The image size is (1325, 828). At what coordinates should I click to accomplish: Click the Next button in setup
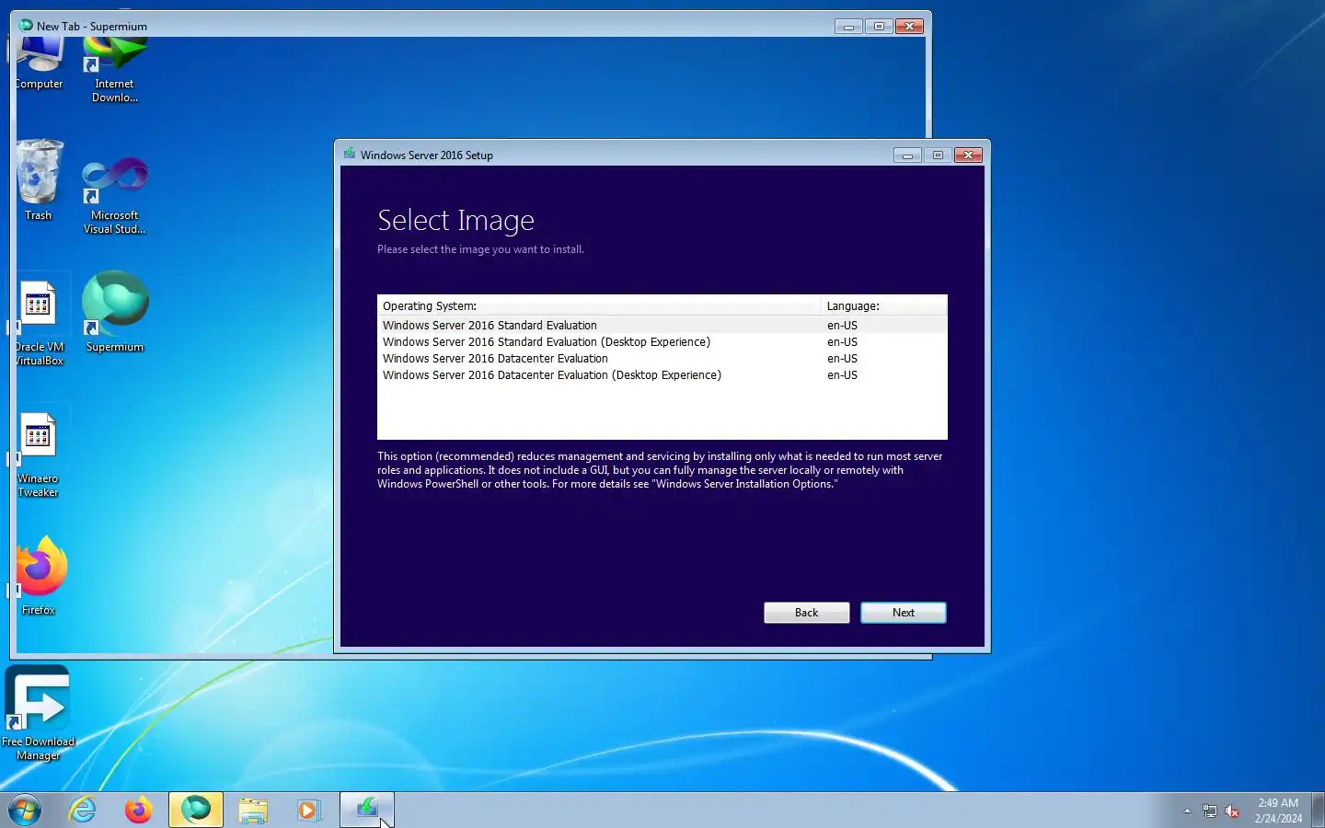click(903, 613)
